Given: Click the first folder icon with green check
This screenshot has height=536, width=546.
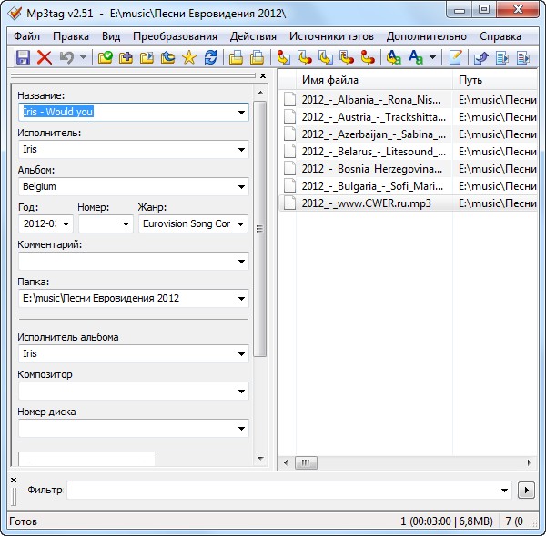Looking at the screenshot, I should click(106, 57).
